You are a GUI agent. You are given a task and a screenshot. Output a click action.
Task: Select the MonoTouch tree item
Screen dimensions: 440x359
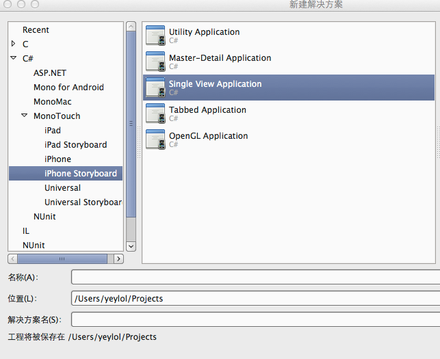(x=57, y=116)
